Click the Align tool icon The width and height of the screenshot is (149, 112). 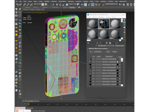124,4
